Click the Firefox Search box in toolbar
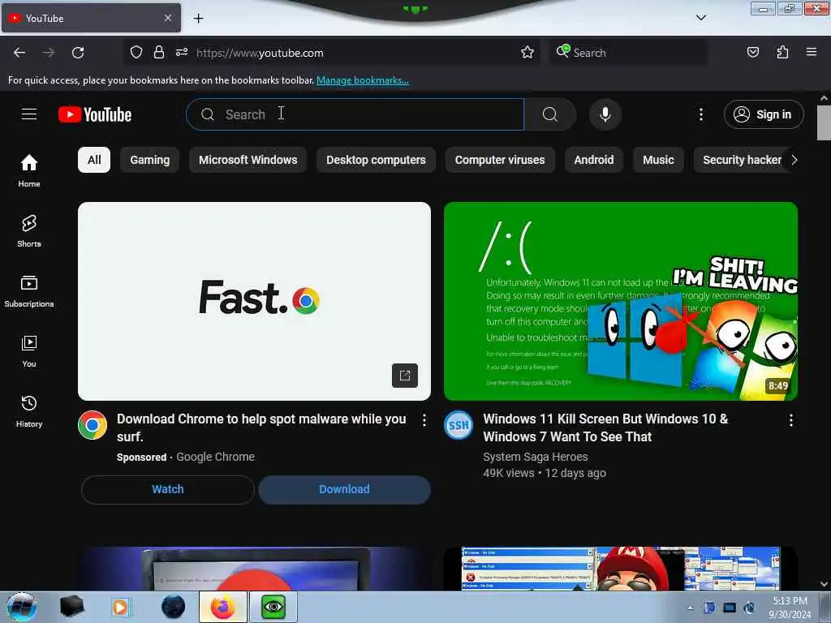This screenshot has width=831, height=623. tap(628, 53)
